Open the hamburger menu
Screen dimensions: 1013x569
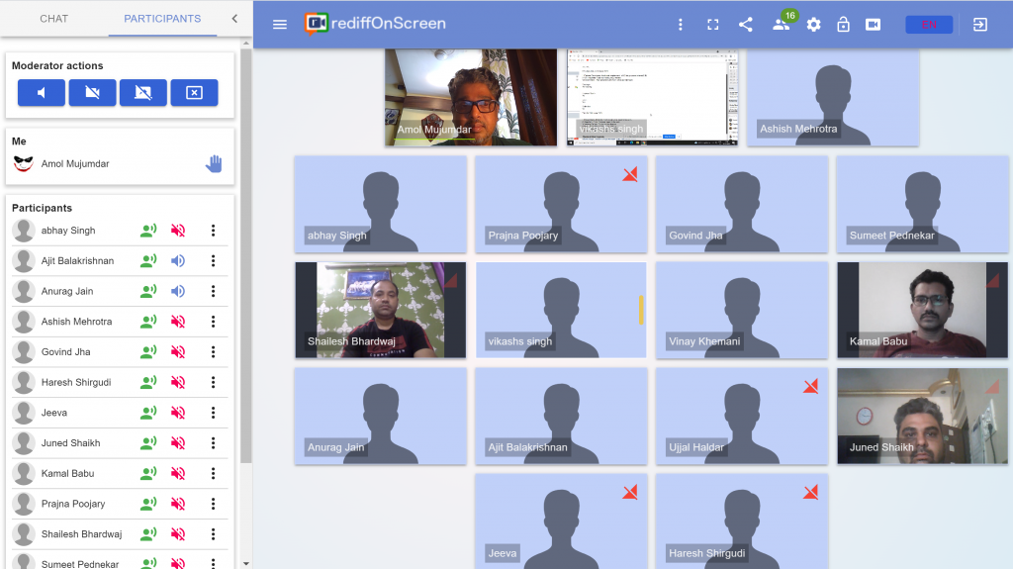coord(280,25)
